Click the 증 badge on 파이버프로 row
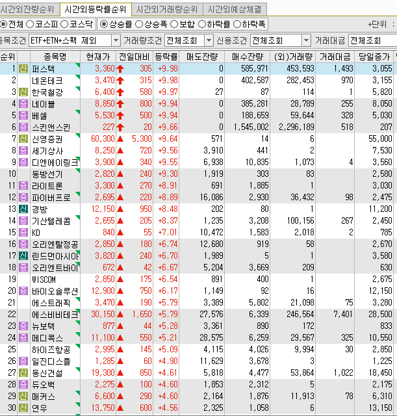The width and height of the screenshot is (397, 416). (x=23, y=197)
